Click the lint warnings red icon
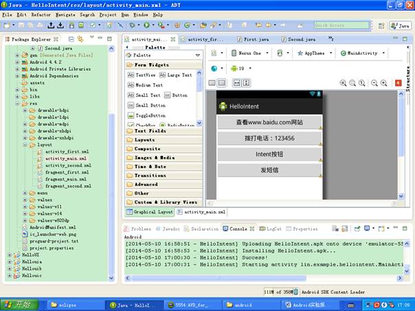Screen dimensions: 415x311 tap(399, 83)
